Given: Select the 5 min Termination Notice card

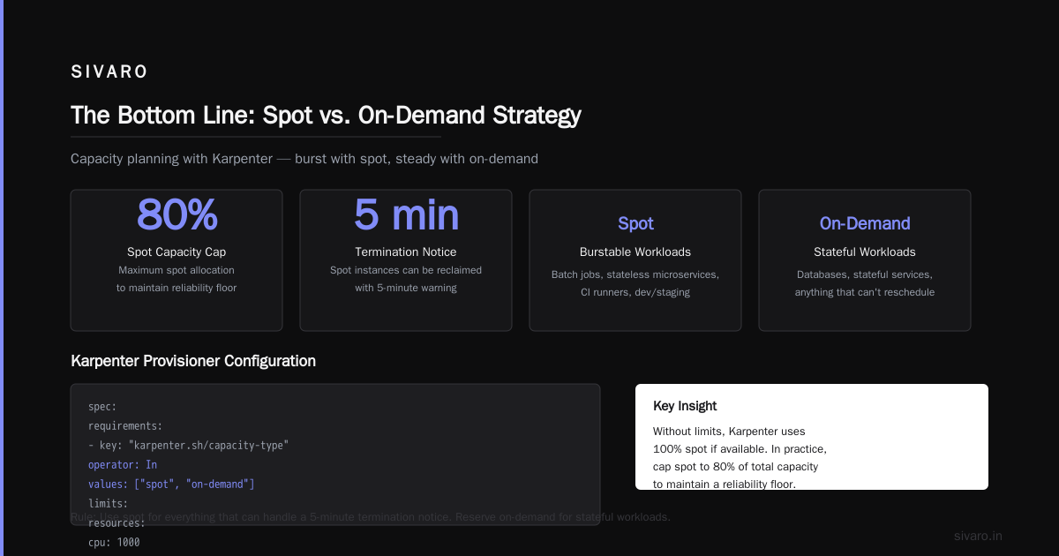Looking at the screenshot, I should click(x=406, y=260).
